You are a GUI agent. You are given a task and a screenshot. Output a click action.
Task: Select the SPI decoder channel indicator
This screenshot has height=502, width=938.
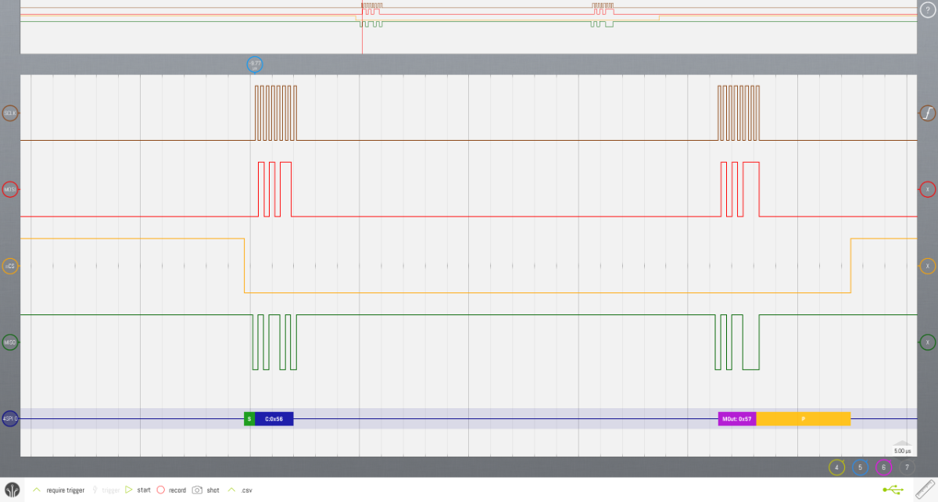coord(10,418)
